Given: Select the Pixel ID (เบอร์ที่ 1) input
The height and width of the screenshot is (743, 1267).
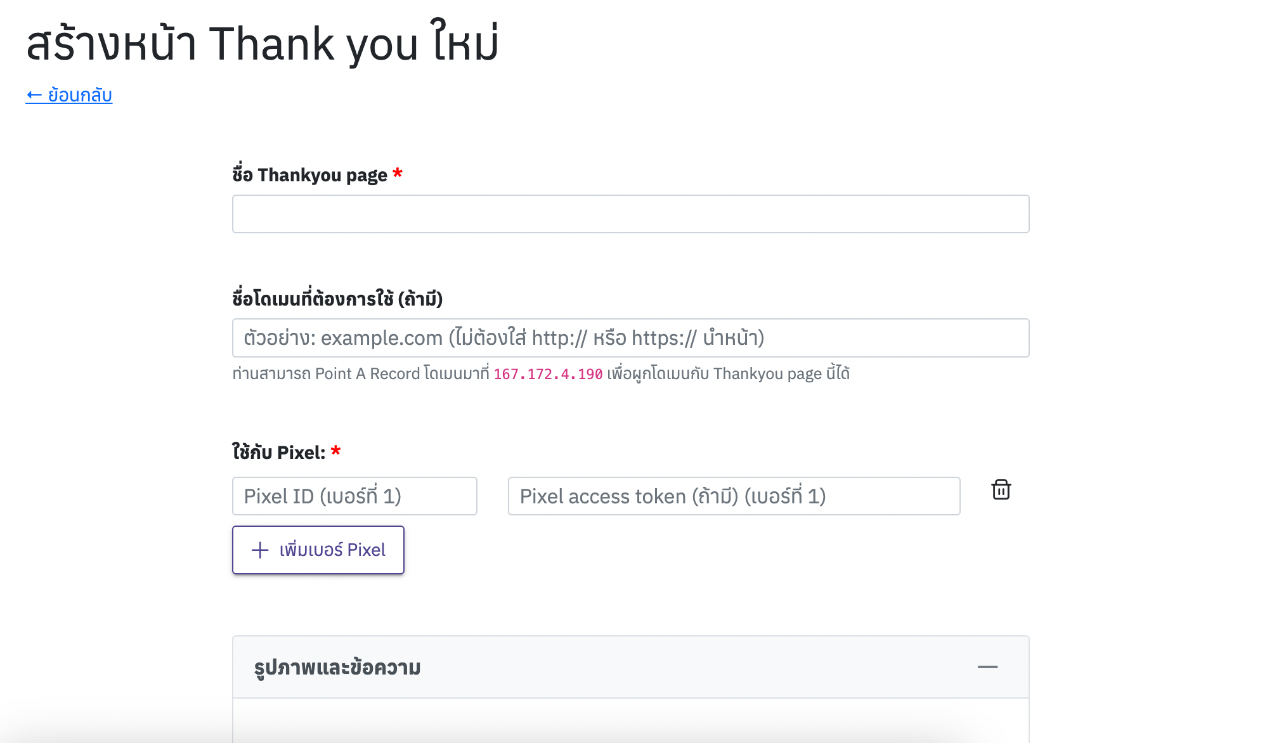Looking at the screenshot, I should [354, 496].
